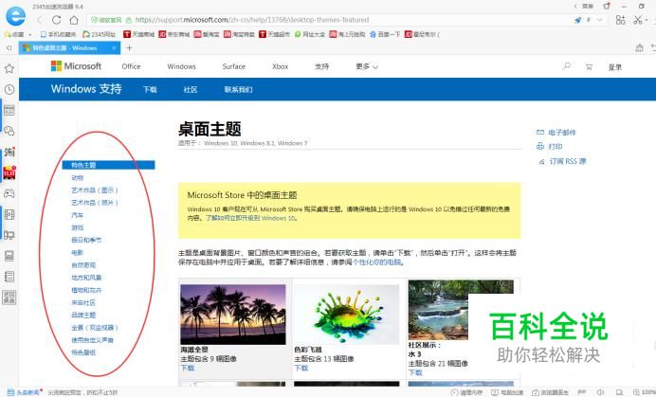Screen dimensions: 656x397
Task: Go to browser home page icon
Action: (x=74, y=20)
